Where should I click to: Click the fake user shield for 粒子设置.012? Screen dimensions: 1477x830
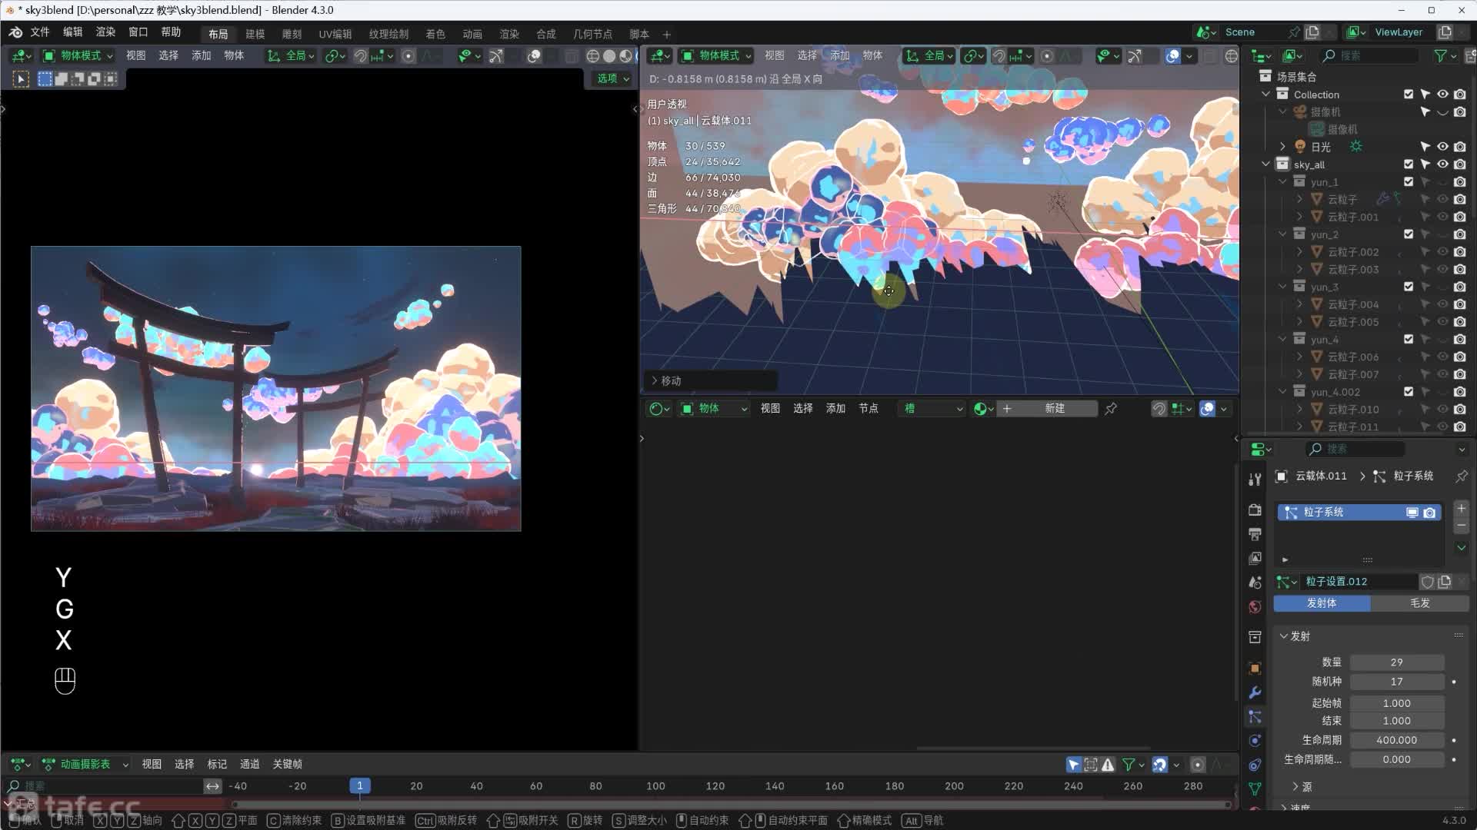(1427, 582)
